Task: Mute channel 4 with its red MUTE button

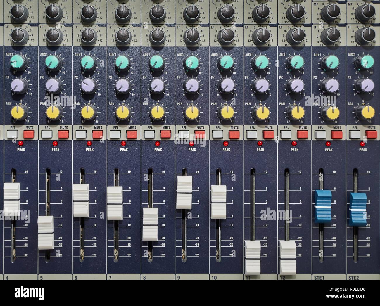Action: (29, 134)
